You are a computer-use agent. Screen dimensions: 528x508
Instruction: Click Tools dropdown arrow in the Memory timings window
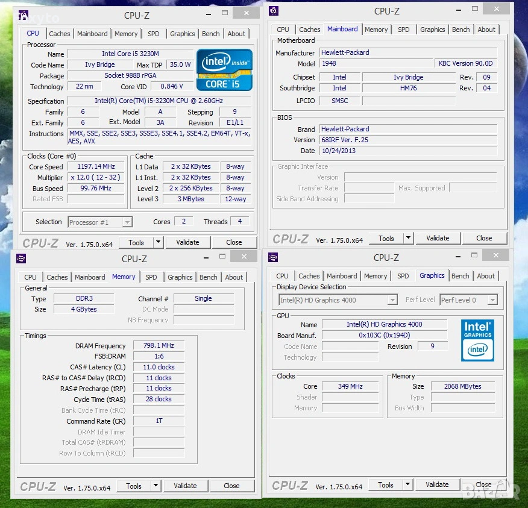pyautogui.click(x=156, y=486)
